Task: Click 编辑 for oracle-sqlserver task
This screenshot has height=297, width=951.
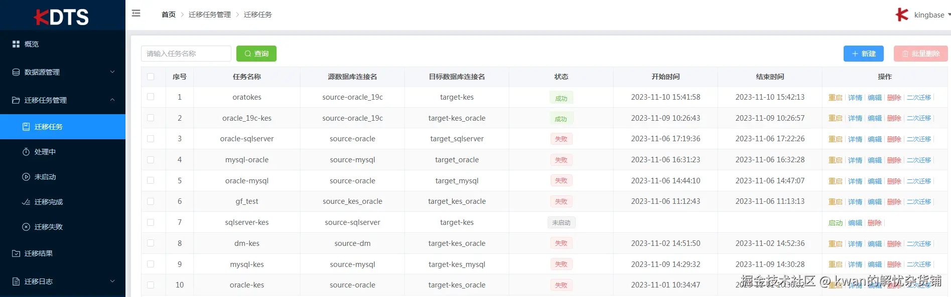Action: click(x=875, y=139)
